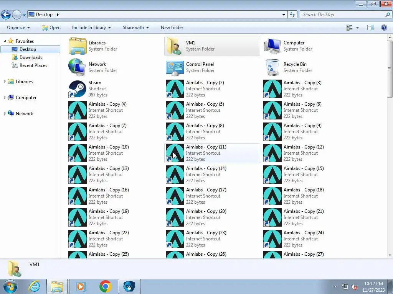Create a New folder
Viewport: 393px width, 294px height.
172,28
